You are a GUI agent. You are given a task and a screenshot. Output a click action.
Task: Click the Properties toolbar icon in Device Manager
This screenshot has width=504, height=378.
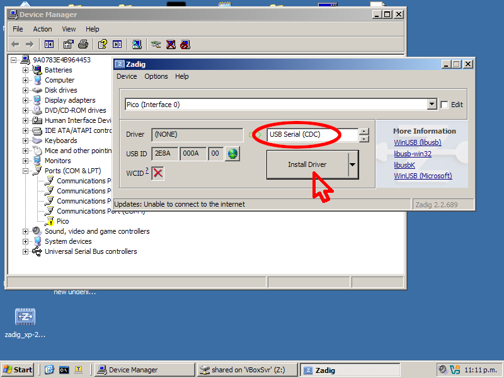[68, 44]
